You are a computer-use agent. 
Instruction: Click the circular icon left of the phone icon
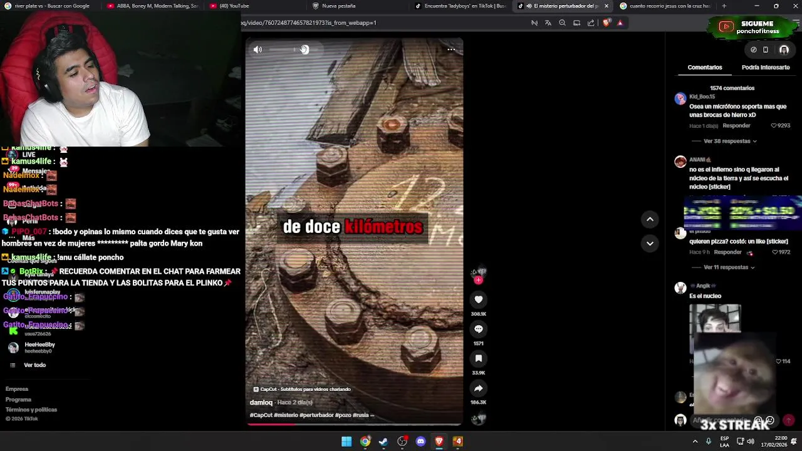pos(754,49)
